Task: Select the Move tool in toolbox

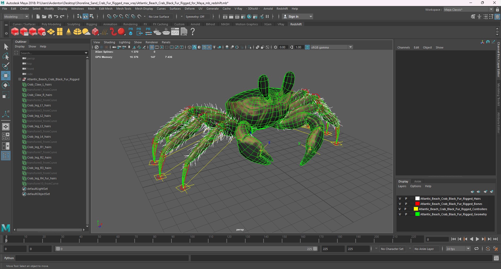Action: [x=6, y=76]
